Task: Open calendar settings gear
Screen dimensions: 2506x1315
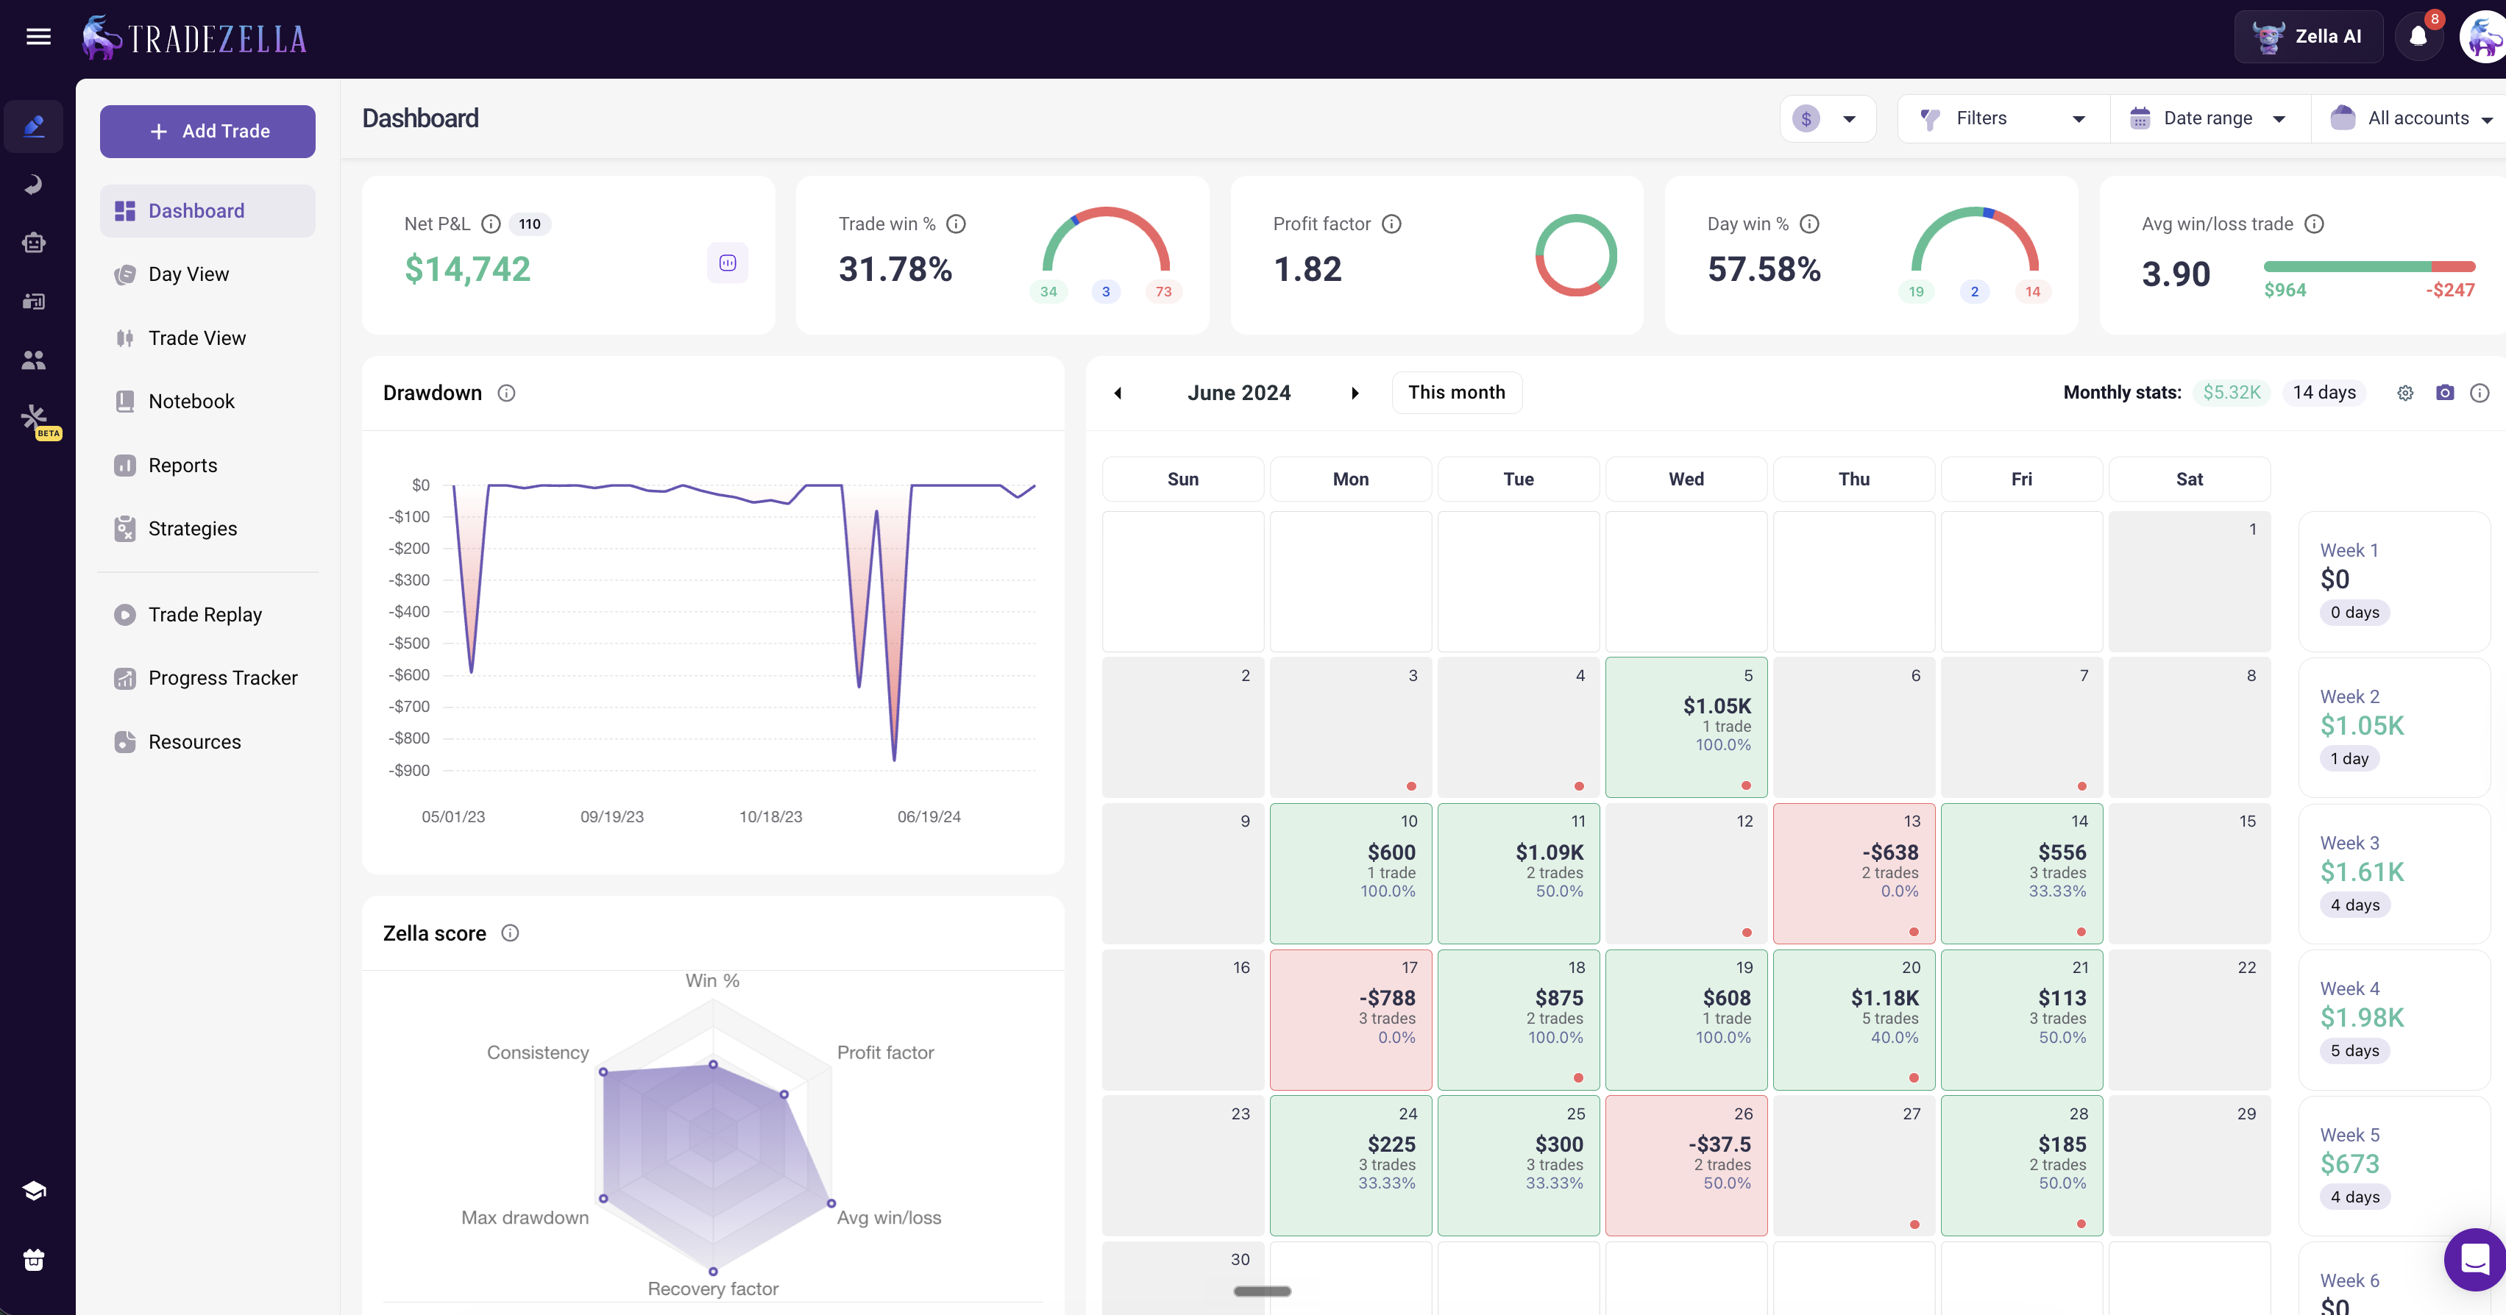Action: (2404, 393)
